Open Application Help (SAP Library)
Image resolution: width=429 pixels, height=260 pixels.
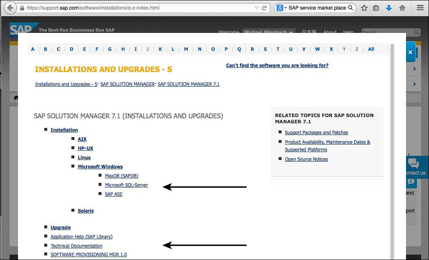click(81, 237)
